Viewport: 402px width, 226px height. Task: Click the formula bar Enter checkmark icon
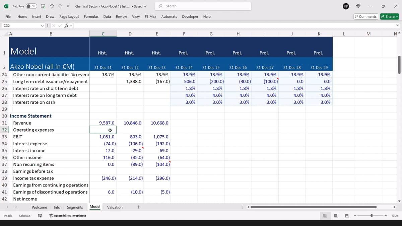(60, 25)
